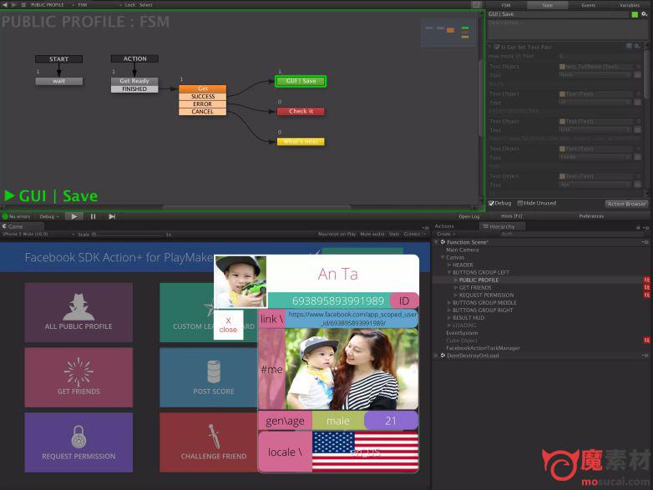
Task: Click the minimap preview in FSM graph
Action: (x=448, y=33)
